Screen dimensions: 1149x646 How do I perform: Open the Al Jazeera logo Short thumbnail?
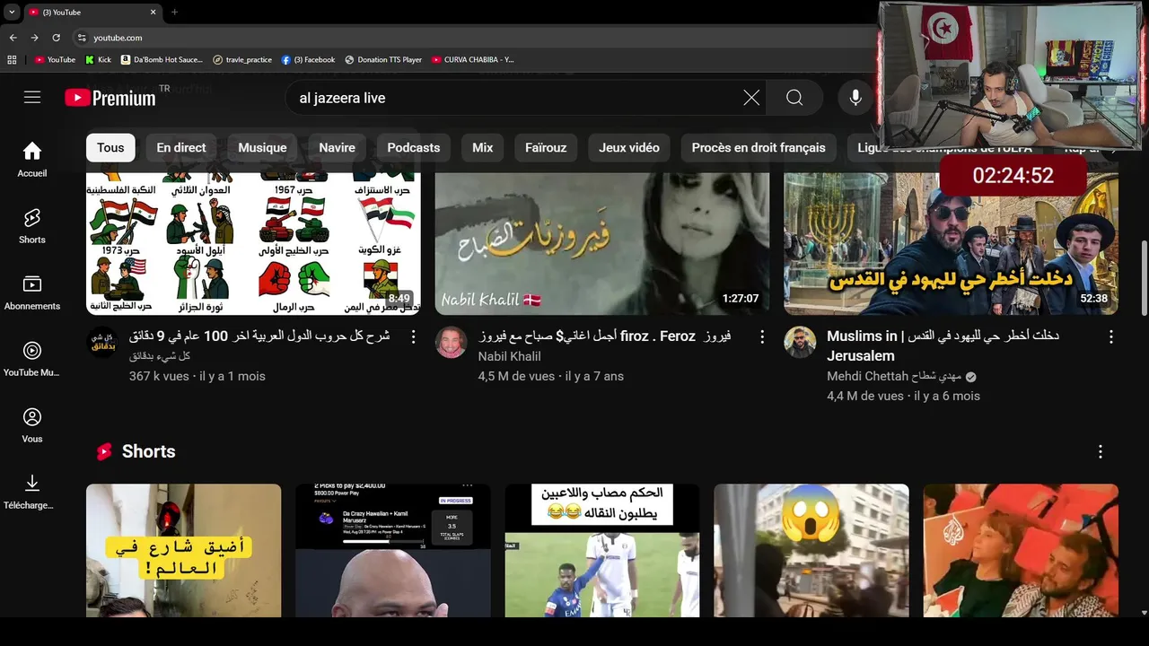point(1021,551)
